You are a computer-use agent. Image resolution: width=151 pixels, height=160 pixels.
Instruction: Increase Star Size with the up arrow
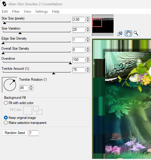point(88,18)
